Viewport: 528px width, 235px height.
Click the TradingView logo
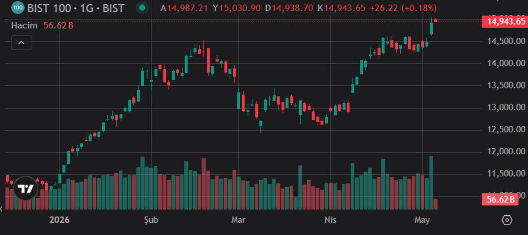point(25,189)
